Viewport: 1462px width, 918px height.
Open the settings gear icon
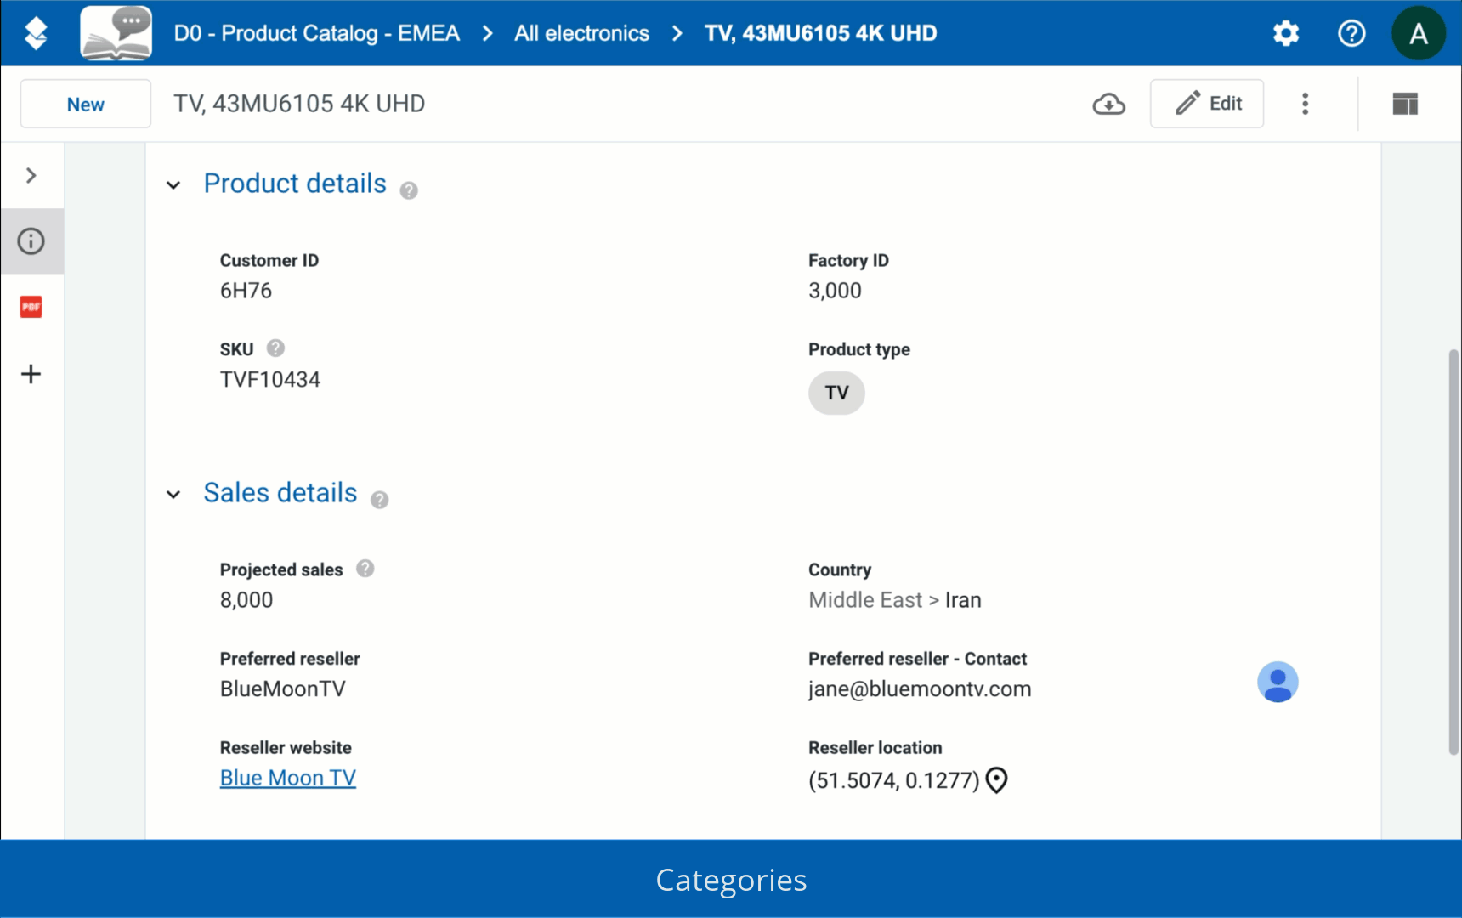coord(1286,33)
